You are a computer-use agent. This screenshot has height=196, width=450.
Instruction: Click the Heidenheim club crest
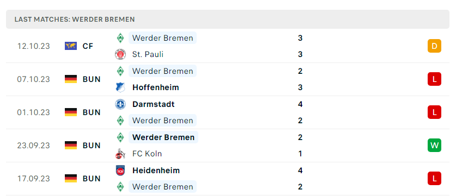tap(120, 170)
